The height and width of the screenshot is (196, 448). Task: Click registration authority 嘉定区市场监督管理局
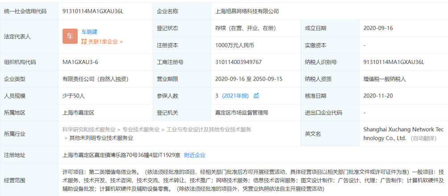coord(241,113)
